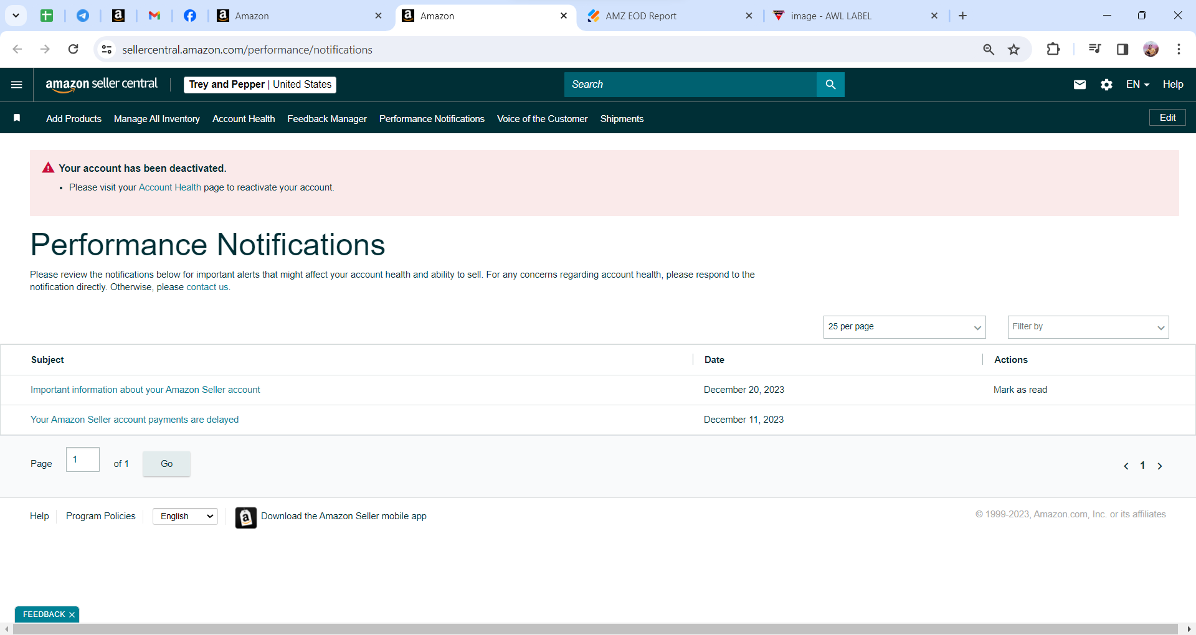Close the FEEDBACK tab with its X
This screenshot has width=1196, height=635.
point(72,614)
